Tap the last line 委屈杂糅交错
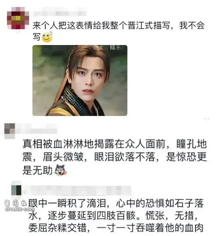221x236 pixels. coord(116,228)
